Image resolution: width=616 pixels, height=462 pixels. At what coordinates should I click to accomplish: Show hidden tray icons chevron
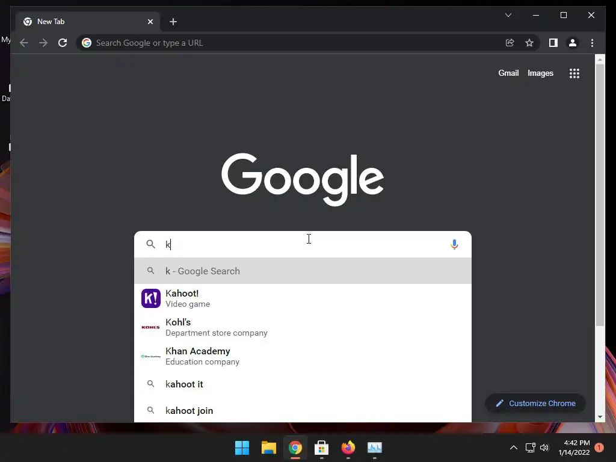coord(514,448)
